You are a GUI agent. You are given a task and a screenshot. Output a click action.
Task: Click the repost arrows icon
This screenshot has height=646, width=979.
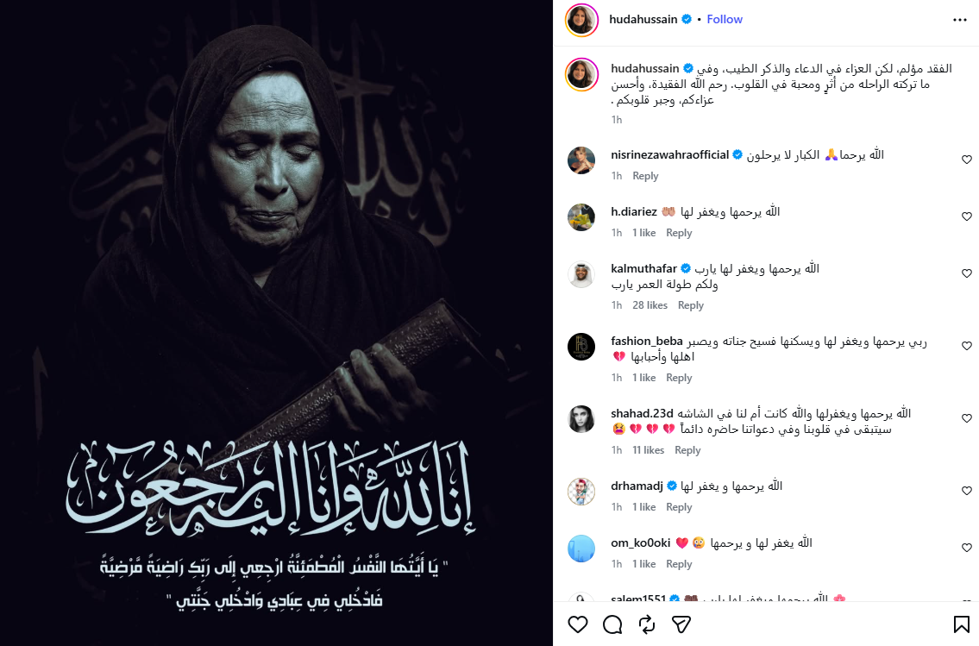point(647,624)
